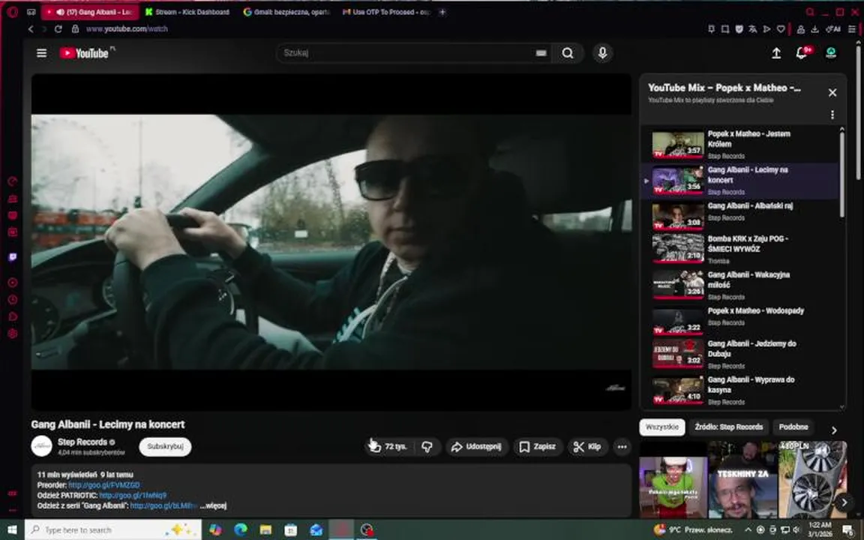Toggle the ad blocker shield icon
Image resolution: width=864 pixels, height=540 pixels.
(739, 28)
